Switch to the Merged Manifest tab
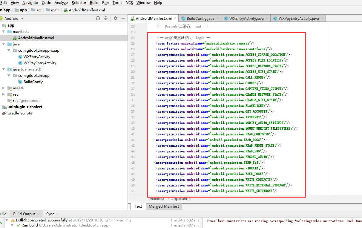Screen dimensions: 362x228 point(164,206)
